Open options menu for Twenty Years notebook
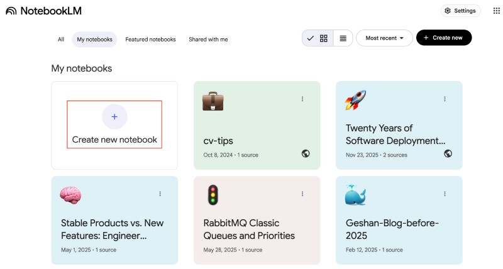The width and height of the screenshot is (503, 269). click(x=445, y=99)
